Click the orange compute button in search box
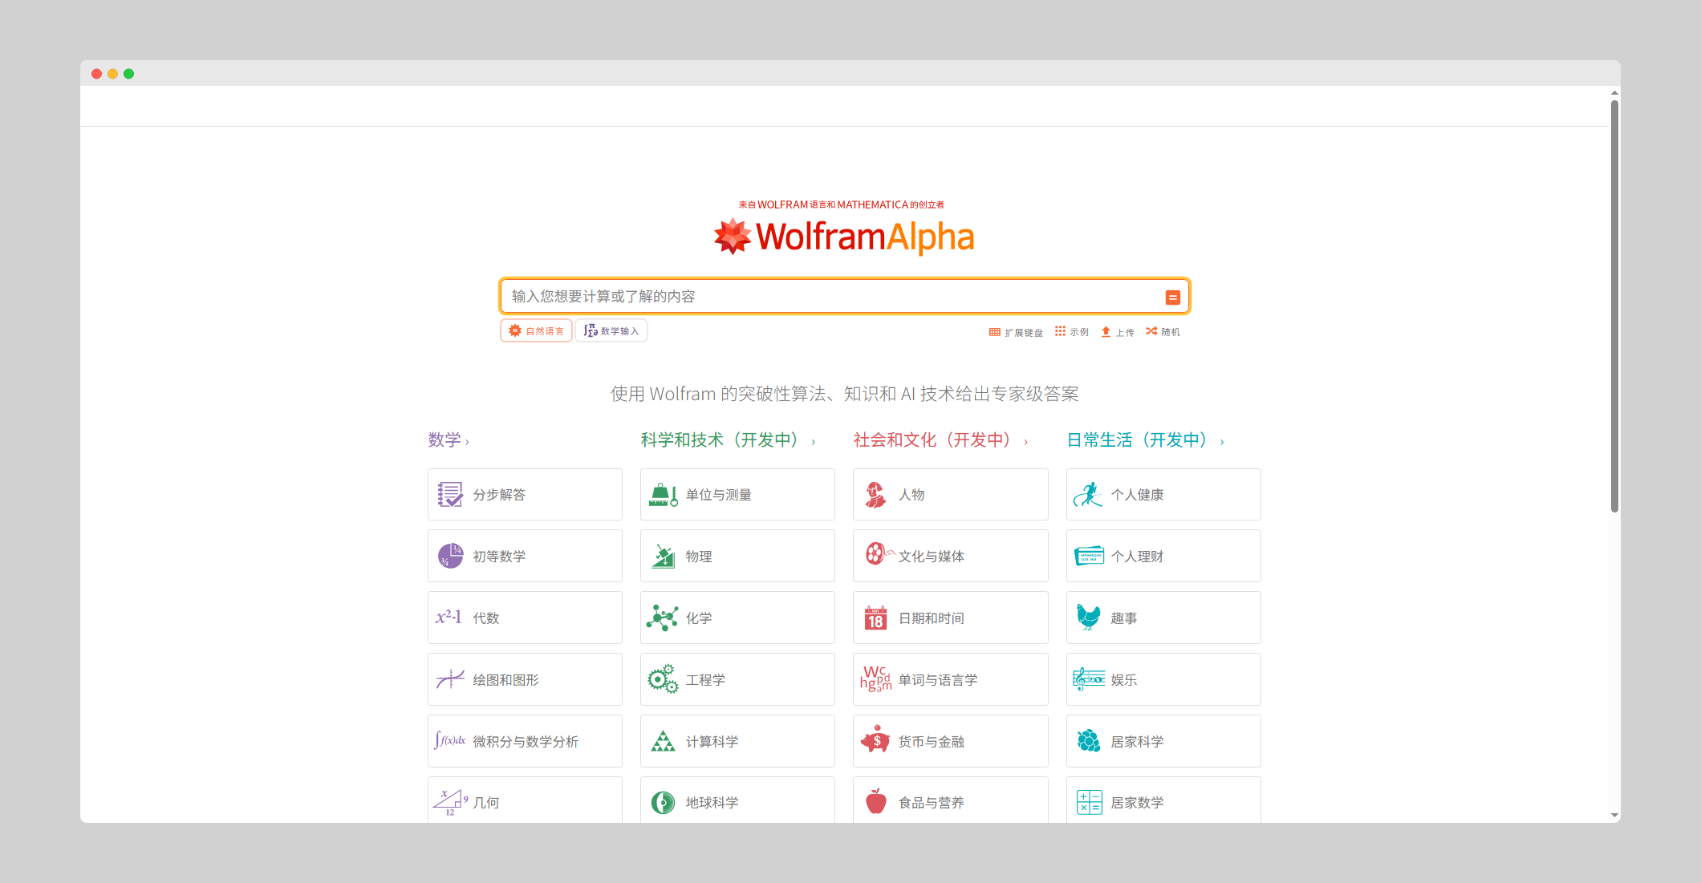Viewport: 1701px width, 883px height. coord(1172,298)
